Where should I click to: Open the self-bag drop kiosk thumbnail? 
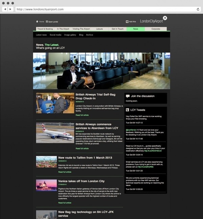[x=55, y=103]
